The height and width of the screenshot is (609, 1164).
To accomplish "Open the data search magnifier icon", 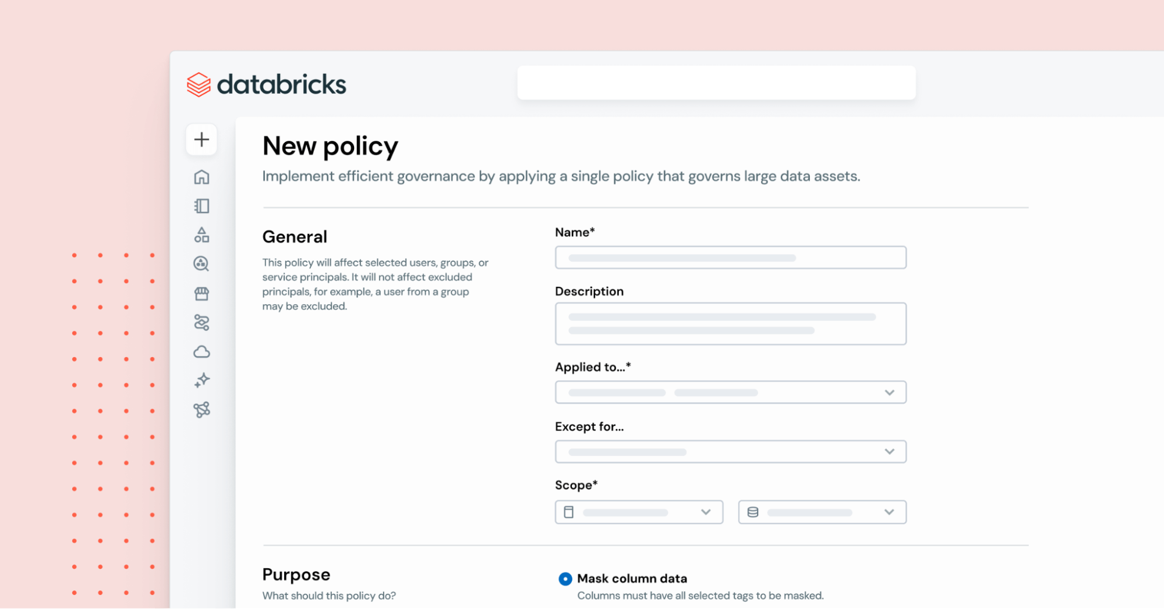I will (201, 264).
